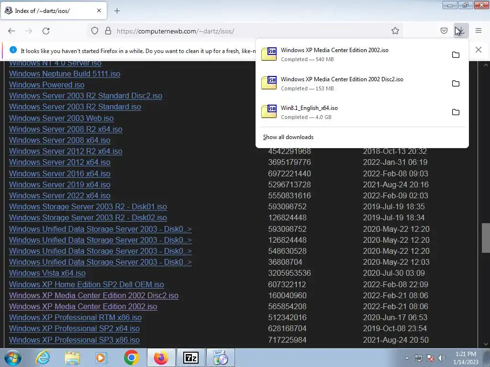The width and height of the screenshot is (490, 367).
Task: Show hidden system tray icons arrow
Action: 407,358
